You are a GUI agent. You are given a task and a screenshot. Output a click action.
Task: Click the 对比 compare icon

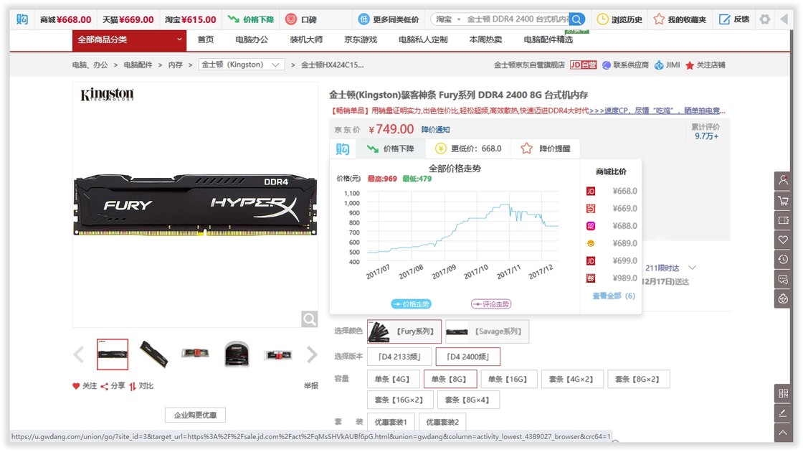point(133,386)
